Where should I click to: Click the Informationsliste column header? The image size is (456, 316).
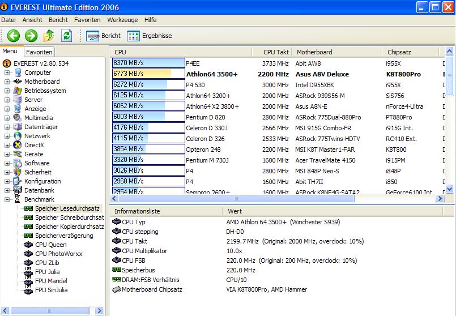(x=166, y=211)
